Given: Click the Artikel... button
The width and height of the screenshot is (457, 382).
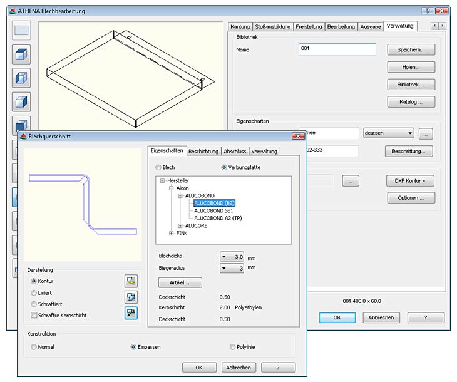Looking at the screenshot, I should click(180, 282).
